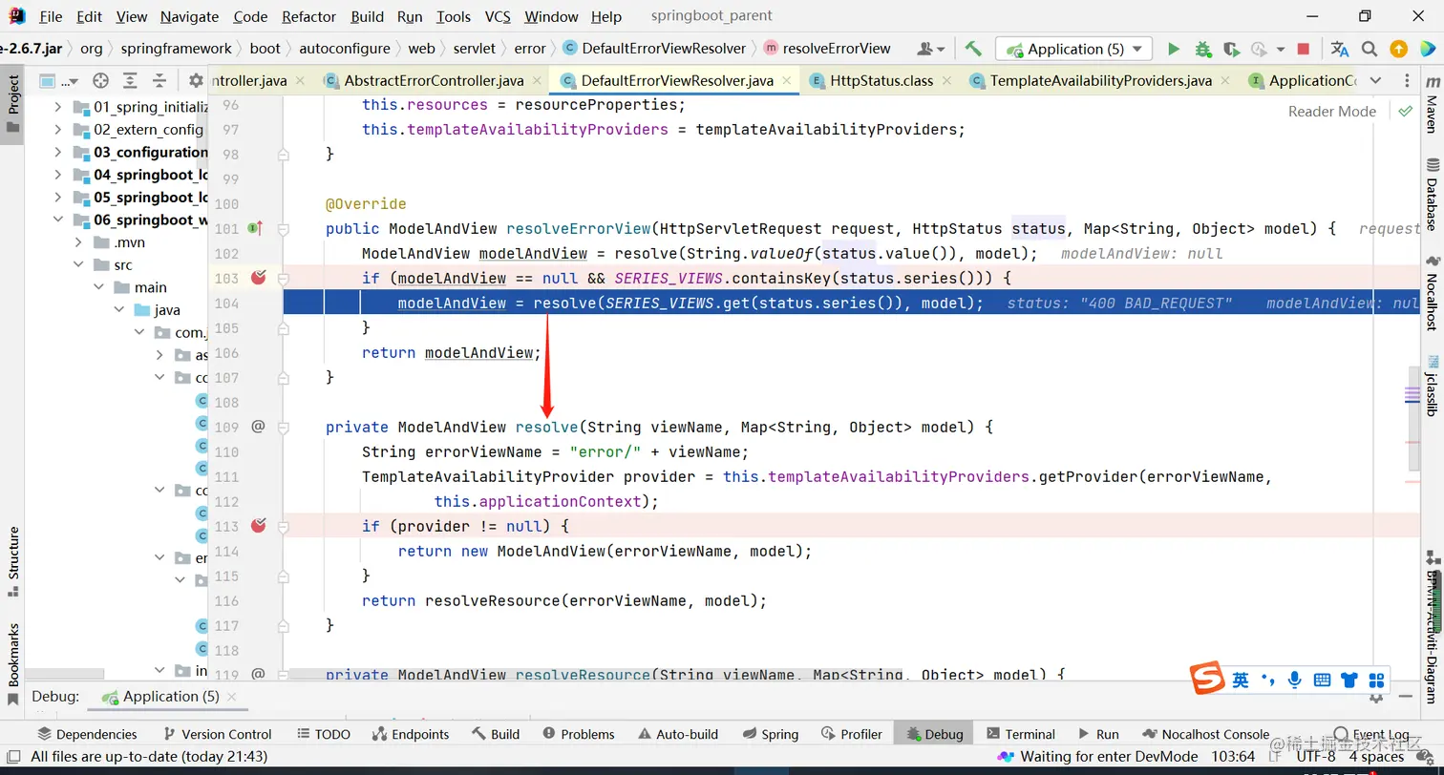Click Expand All icon in Project panel

pyautogui.click(x=130, y=81)
